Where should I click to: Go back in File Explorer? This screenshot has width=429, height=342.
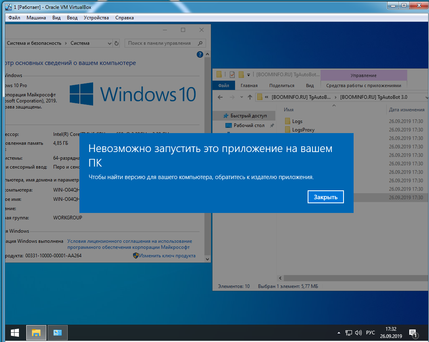[220, 97]
